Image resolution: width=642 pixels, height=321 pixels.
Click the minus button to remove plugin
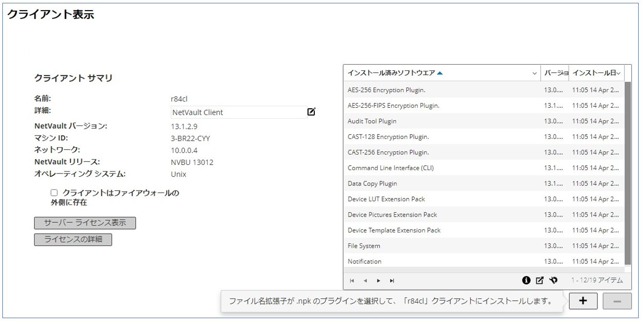click(617, 301)
